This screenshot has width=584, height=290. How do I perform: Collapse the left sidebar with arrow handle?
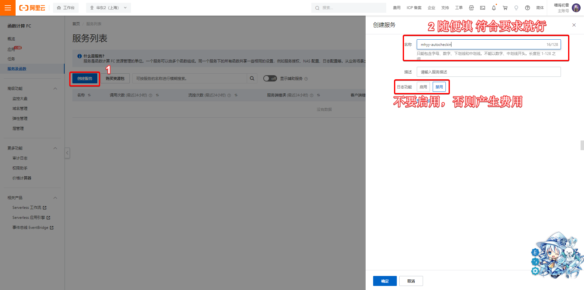click(67, 153)
